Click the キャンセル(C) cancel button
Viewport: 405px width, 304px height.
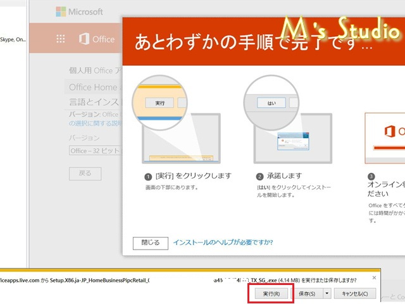coord(355,294)
